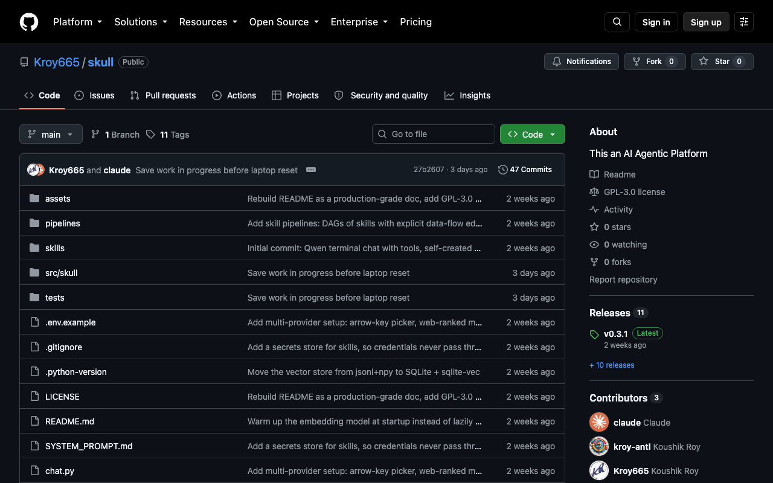The height and width of the screenshot is (483, 773).
Task: Select the Code tab
Action: click(x=42, y=95)
